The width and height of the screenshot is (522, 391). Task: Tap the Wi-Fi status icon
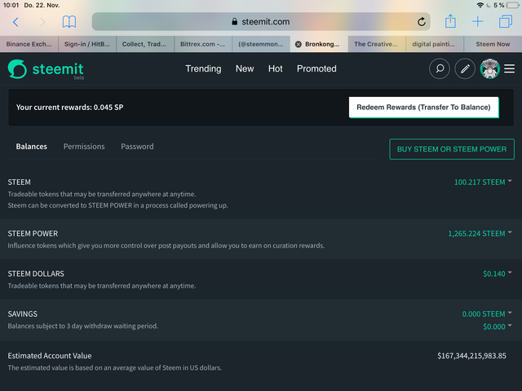point(480,6)
